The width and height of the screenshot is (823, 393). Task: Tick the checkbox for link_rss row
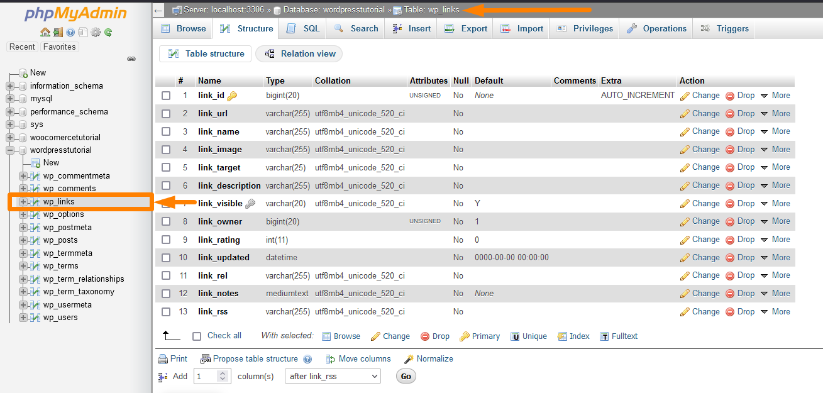click(166, 312)
